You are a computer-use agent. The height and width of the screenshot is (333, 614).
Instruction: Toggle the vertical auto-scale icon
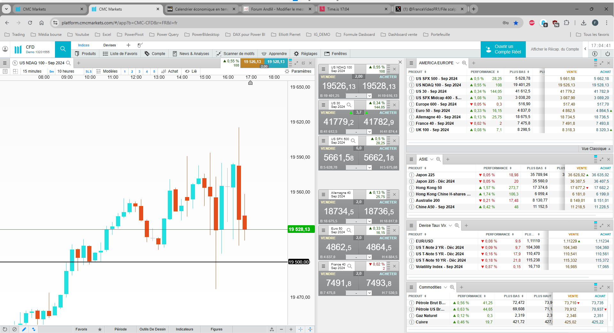[x=310, y=329]
